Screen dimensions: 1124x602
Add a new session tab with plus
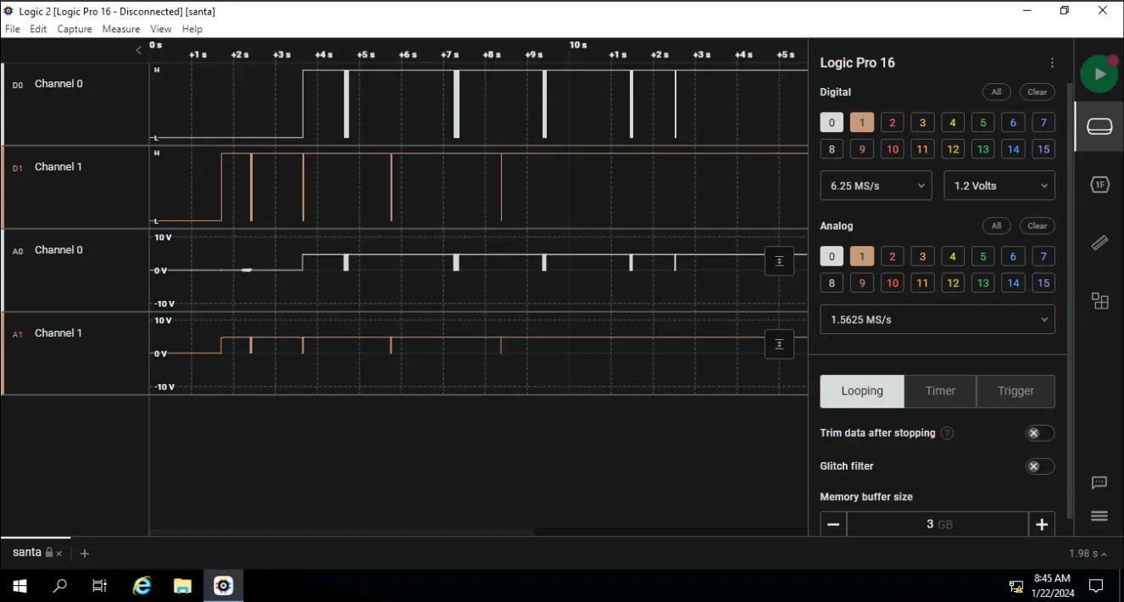(x=84, y=553)
